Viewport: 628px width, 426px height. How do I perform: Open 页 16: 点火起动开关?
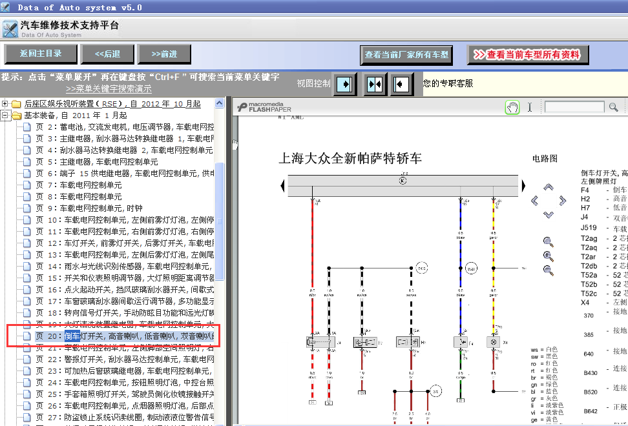pos(125,290)
